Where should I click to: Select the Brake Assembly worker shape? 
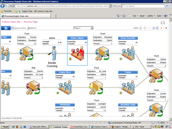coord(128,53)
